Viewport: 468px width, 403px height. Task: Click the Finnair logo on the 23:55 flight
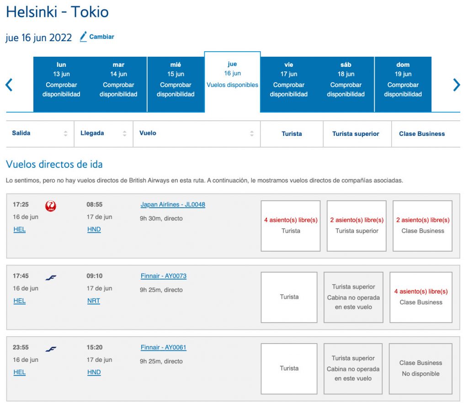[51, 349]
